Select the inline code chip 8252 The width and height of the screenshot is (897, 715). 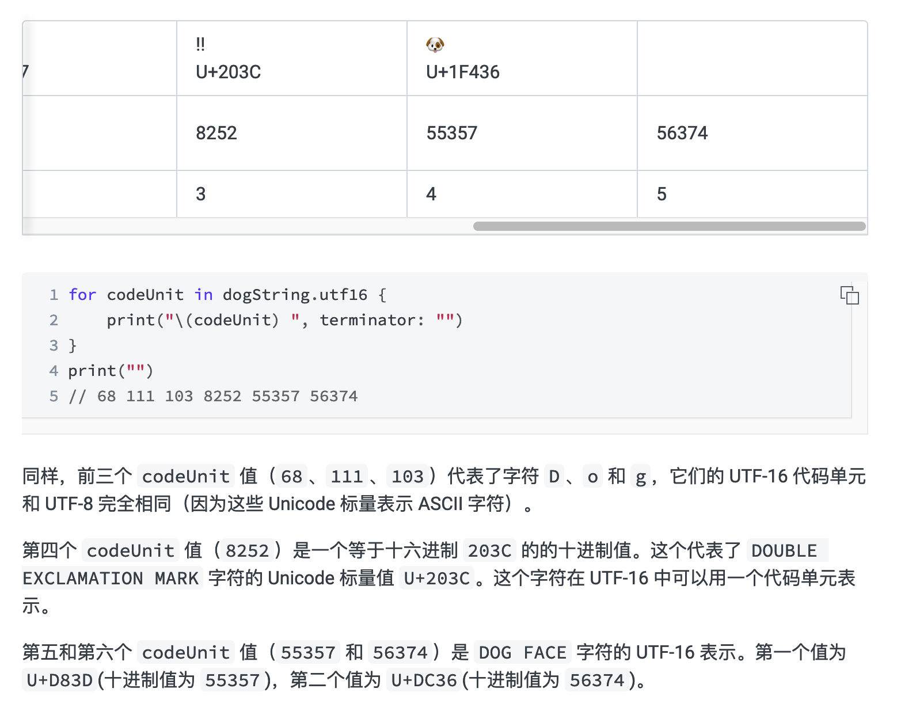click(x=248, y=550)
